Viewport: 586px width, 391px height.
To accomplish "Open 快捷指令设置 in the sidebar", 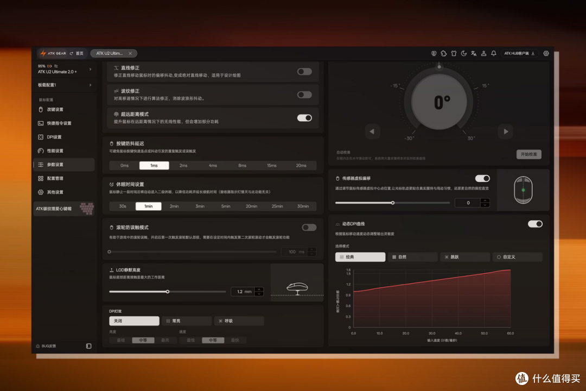I will 64,123.
